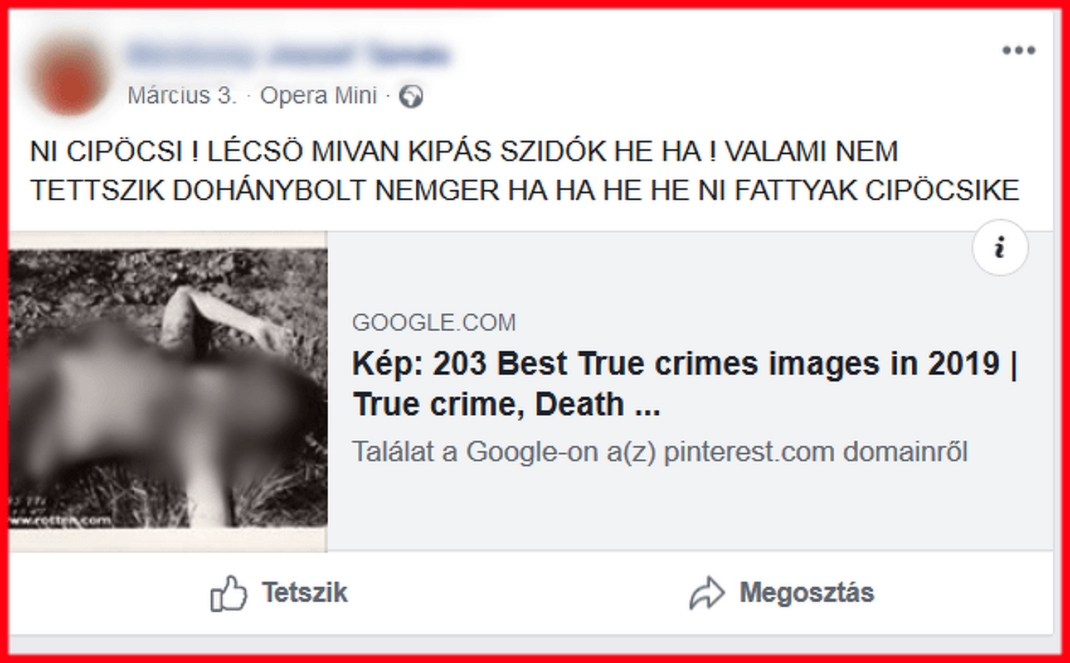Click the circular info "i" icon
Viewport: 1070px width, 663px height.
point(1000,247)
